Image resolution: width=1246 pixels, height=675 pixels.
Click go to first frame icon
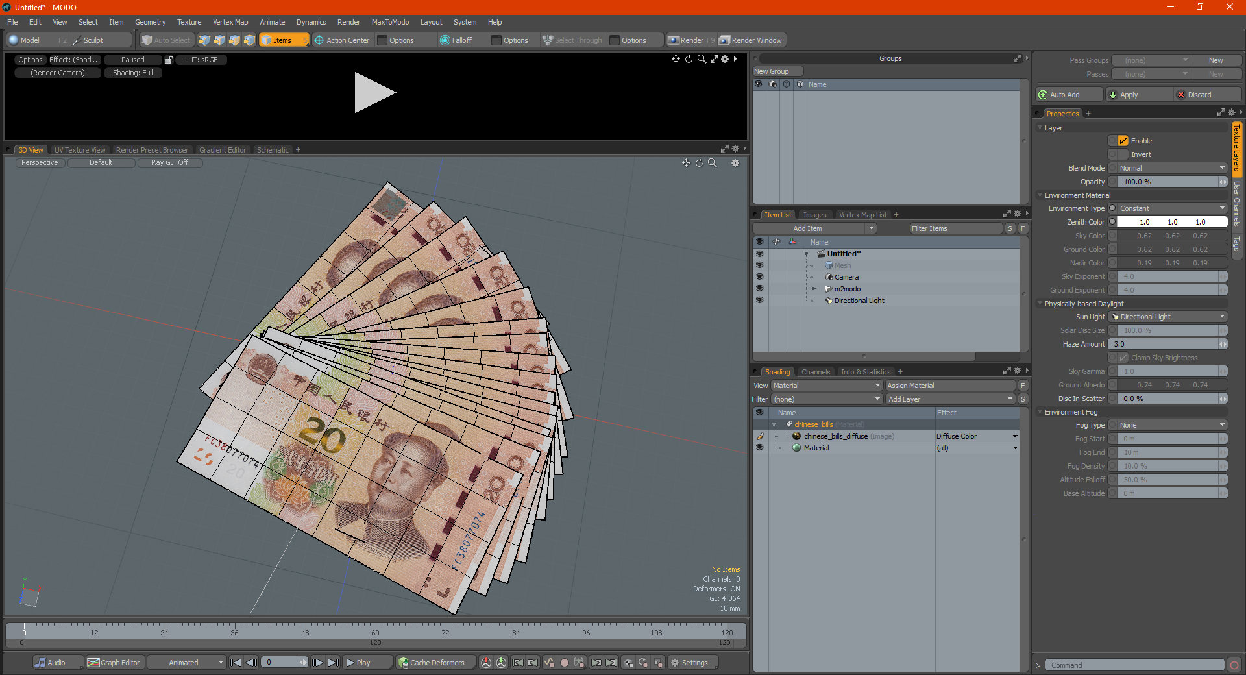236,663
